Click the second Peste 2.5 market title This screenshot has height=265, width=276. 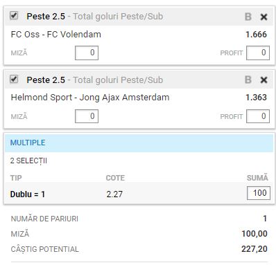pos(46,80)
